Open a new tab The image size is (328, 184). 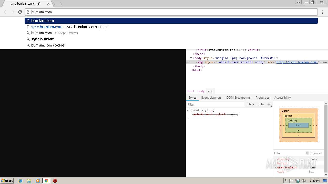pos(58,4)
